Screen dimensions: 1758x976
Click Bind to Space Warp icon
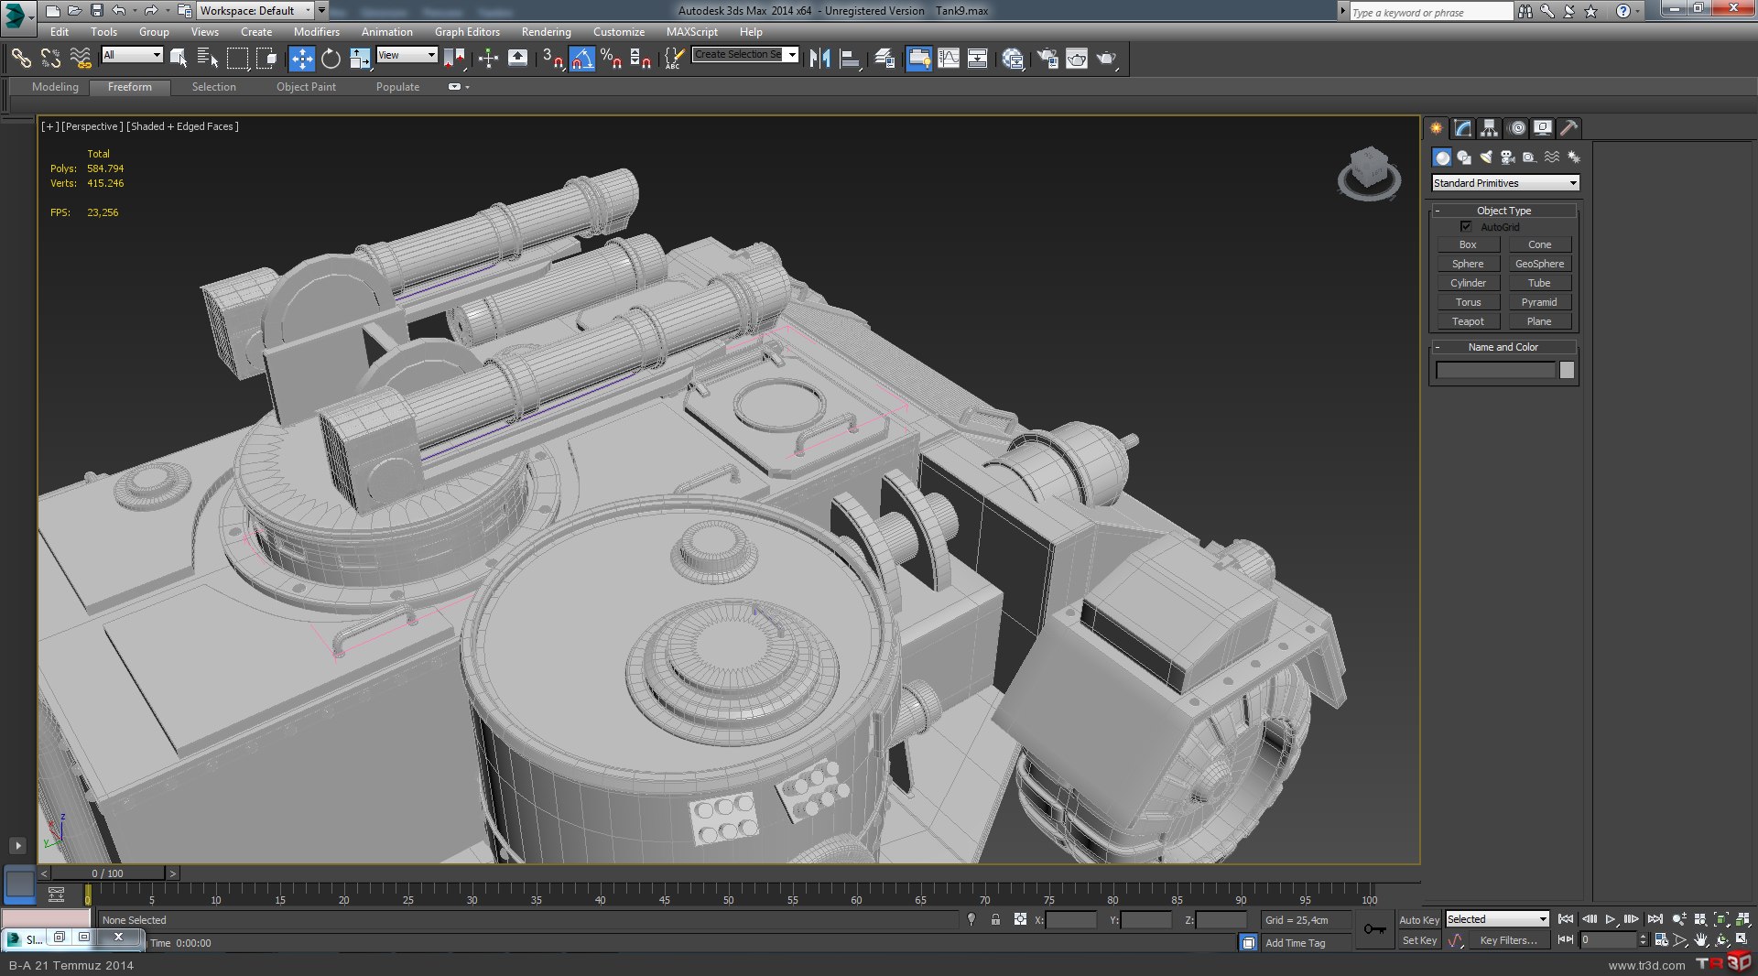point(81,59)
